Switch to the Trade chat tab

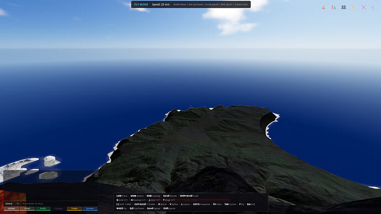coord(75,208)
